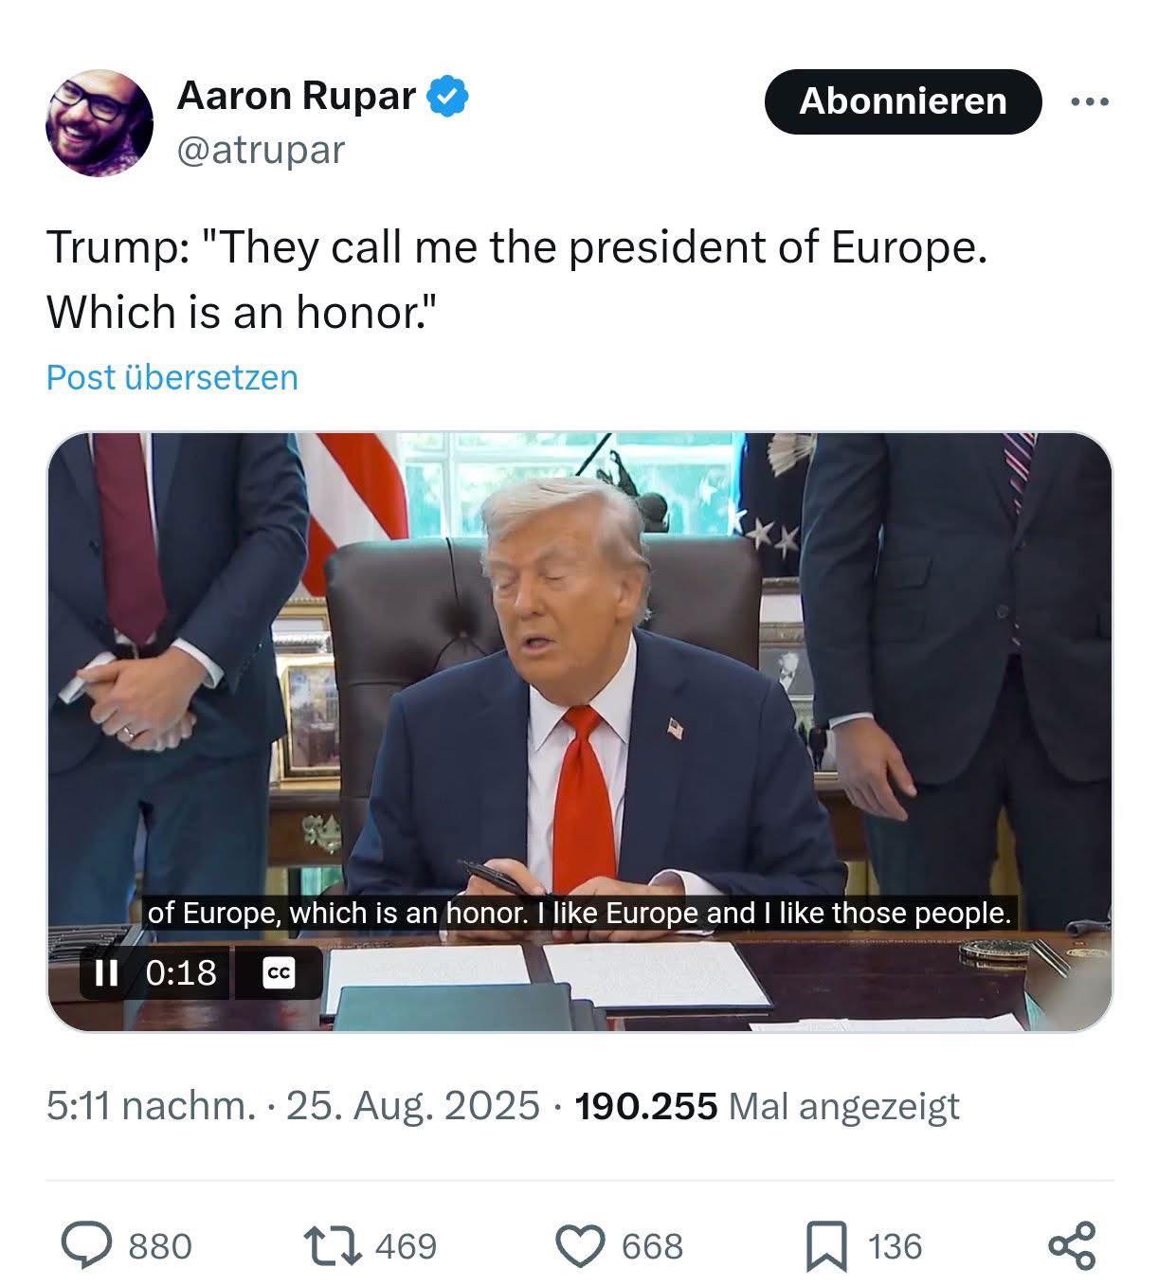Click the post timestamp 5:11 nachm.

click(152, 1105)
